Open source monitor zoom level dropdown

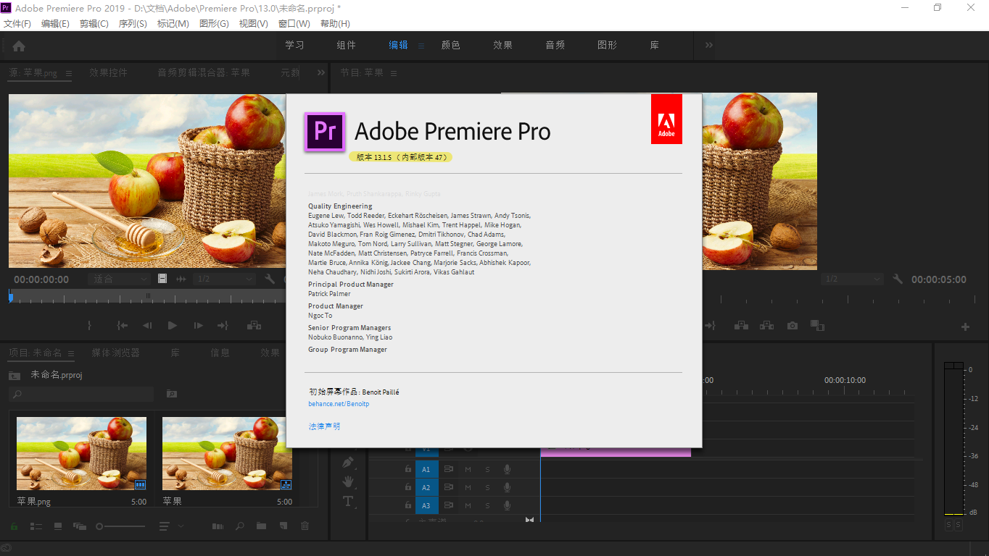point(119,279)
